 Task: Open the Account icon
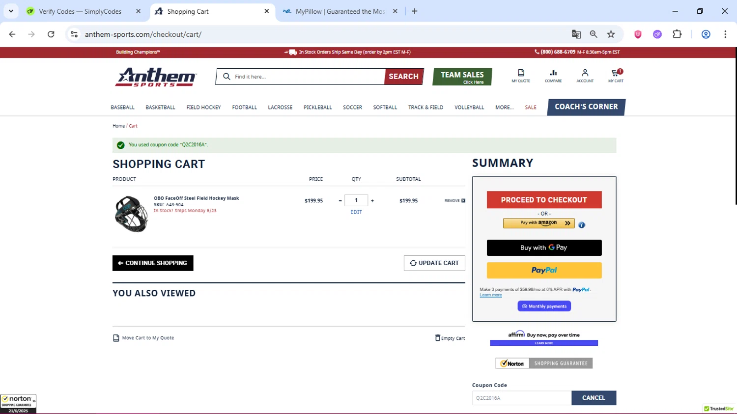coord(585,76)
